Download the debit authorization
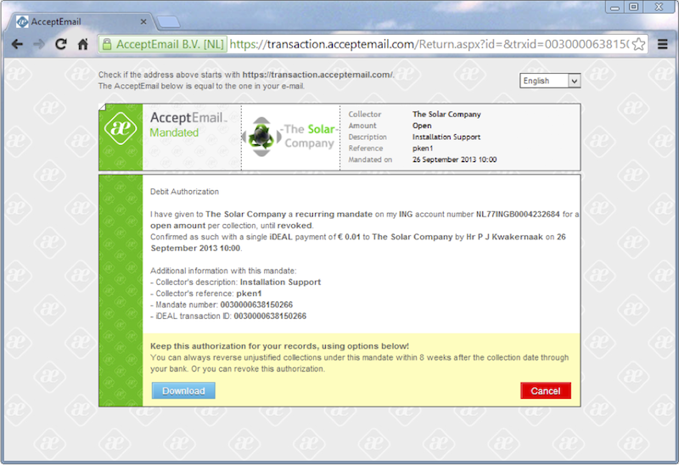 coord(183,390)
